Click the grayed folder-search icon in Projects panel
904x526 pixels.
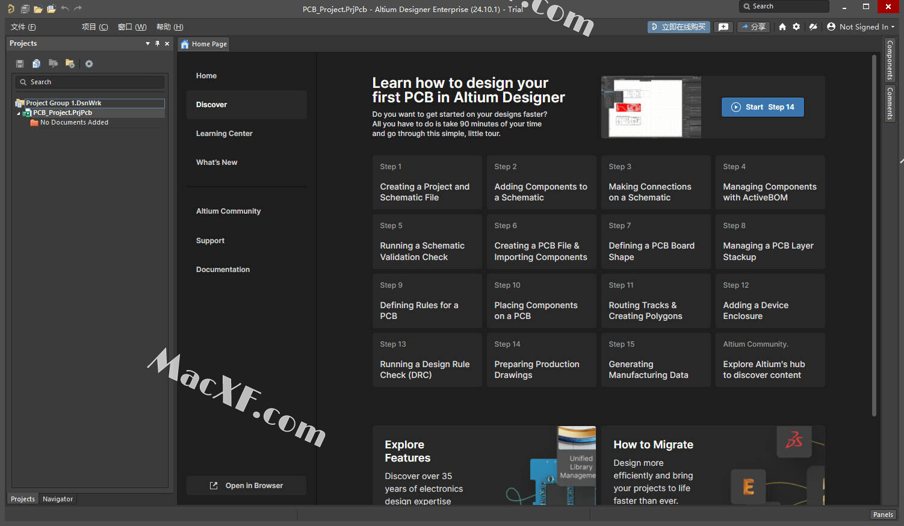click(x=53, y=64)
